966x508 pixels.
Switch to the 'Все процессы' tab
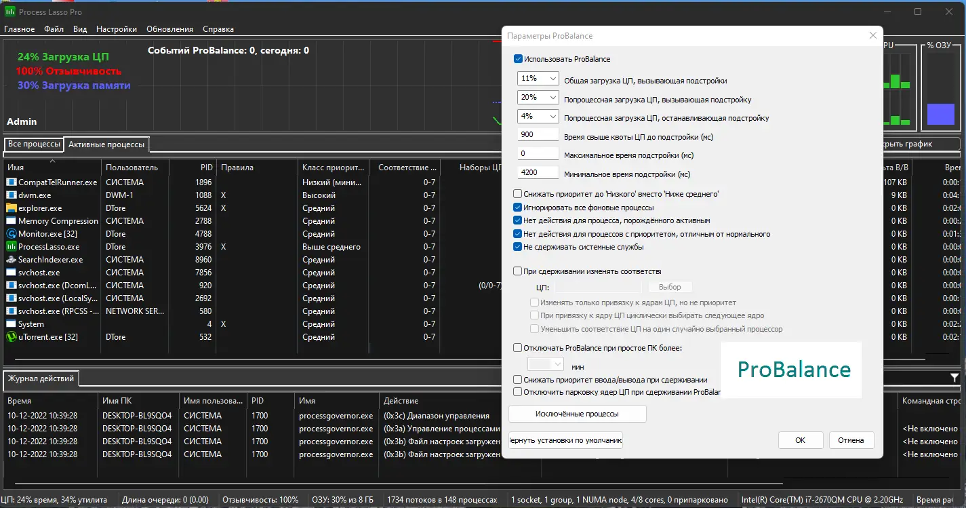pos(33,144)
